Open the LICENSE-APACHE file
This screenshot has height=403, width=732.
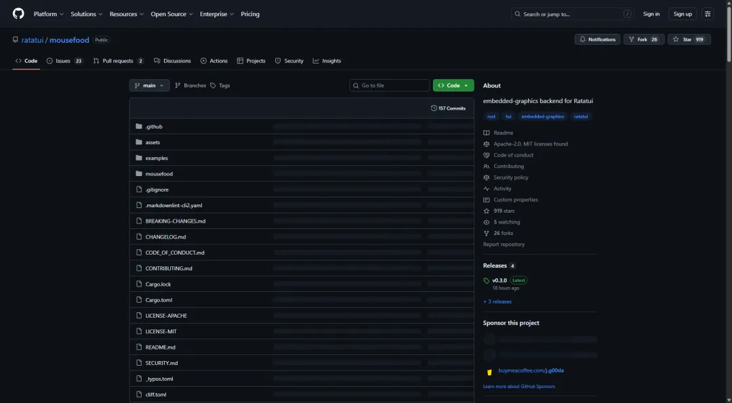pyautogui.click(x=166, y=316)
